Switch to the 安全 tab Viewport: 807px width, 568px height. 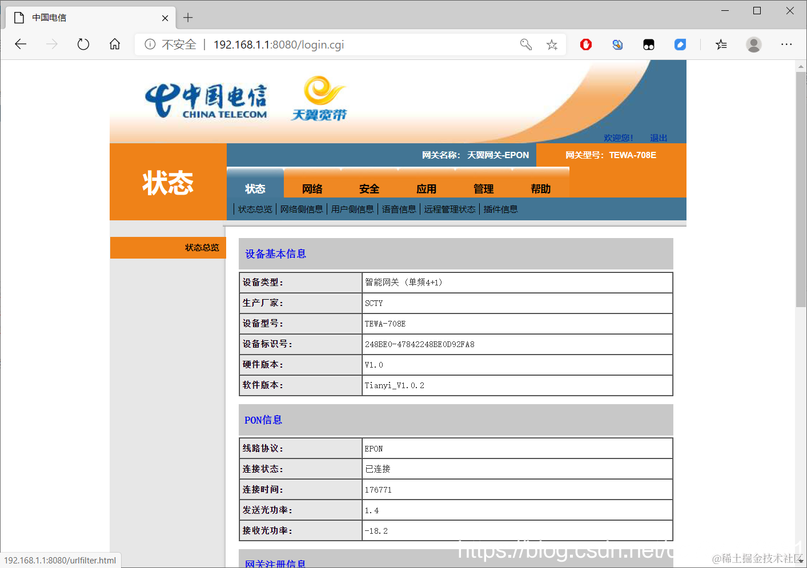coord(369,188)
